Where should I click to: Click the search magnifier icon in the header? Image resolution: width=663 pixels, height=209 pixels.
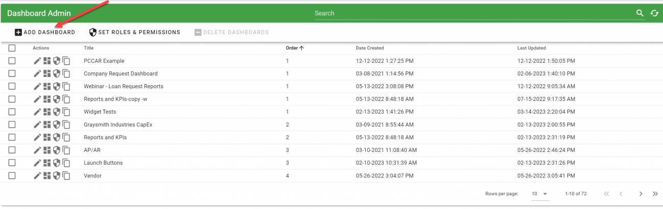(x=640, y=13)
